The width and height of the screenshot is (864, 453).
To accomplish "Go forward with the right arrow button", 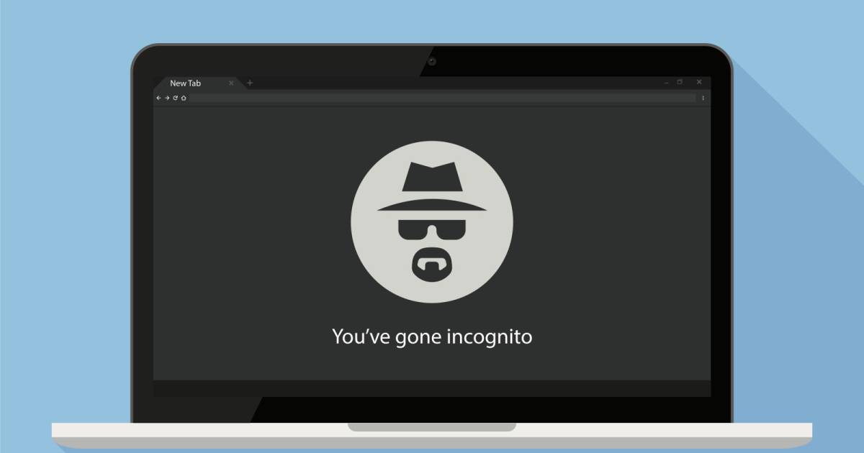I will (x=167, y=98).
